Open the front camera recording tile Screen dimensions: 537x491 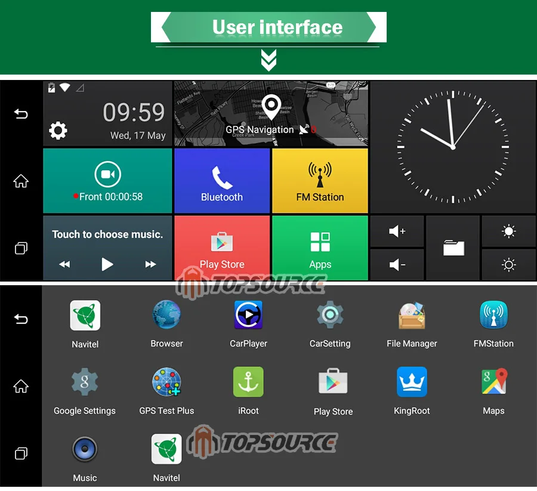coord(107,181)
